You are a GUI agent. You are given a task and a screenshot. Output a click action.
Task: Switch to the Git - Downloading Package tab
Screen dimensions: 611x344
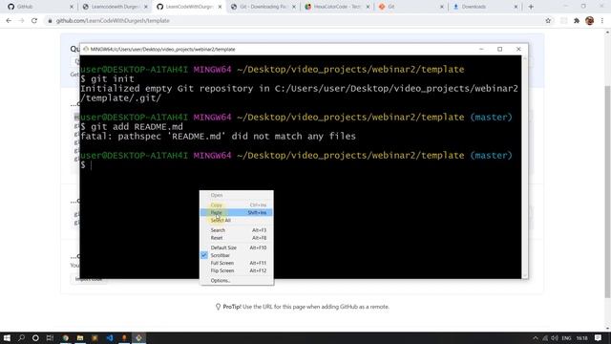point(263,7)
